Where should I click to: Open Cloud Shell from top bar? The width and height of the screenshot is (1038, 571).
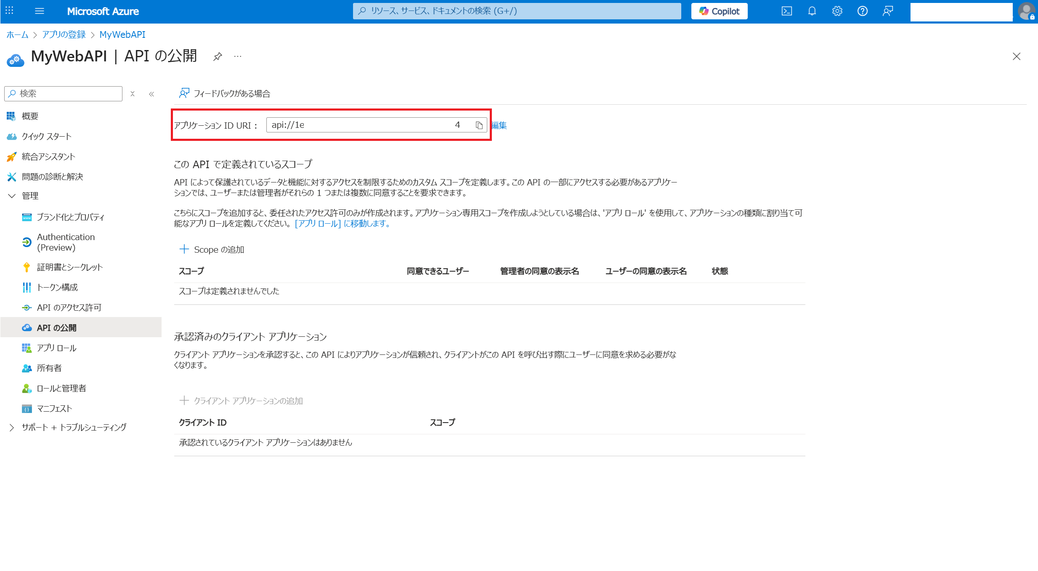786,11
